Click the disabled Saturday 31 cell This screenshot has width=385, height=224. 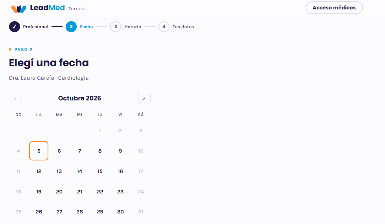[x=141, y=212]
